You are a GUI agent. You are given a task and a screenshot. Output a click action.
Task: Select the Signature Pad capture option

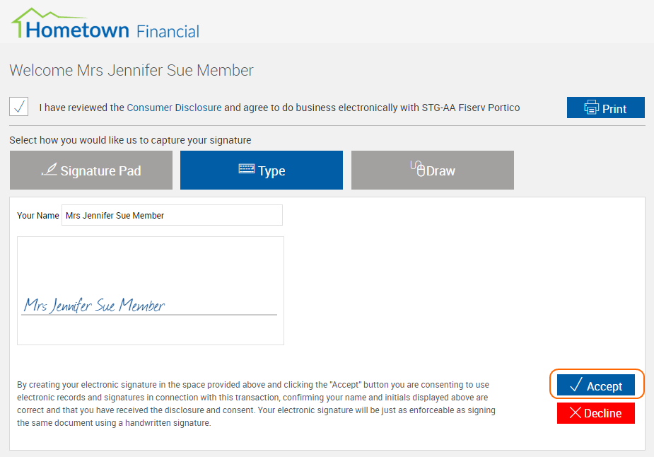91,170
